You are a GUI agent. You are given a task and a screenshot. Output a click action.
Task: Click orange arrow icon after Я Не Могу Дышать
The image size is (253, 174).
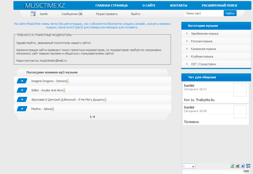(x=105, y=100)
